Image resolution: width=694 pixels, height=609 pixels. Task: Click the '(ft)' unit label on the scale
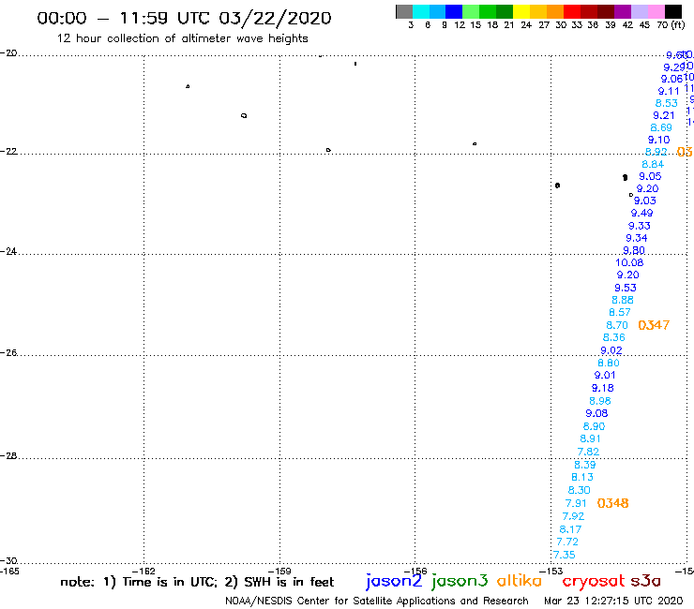(x=678, y=25)
